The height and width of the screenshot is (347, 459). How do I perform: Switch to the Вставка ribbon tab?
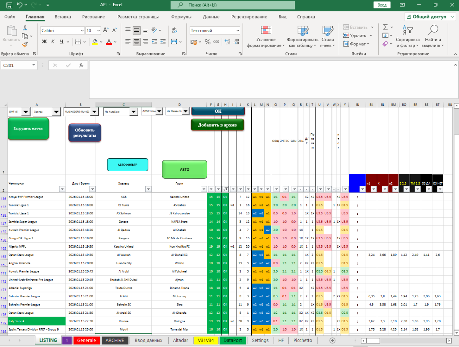(63, 17)
